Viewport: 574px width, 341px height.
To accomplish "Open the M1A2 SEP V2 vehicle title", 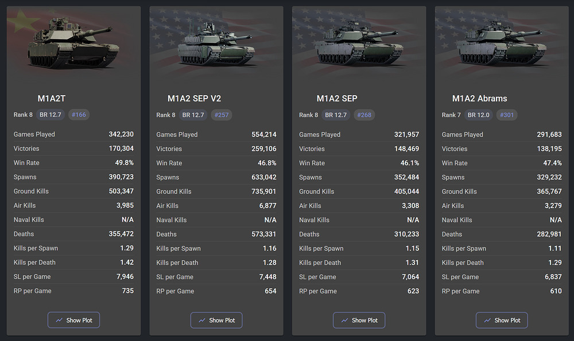I will click(x=194, y=99).
